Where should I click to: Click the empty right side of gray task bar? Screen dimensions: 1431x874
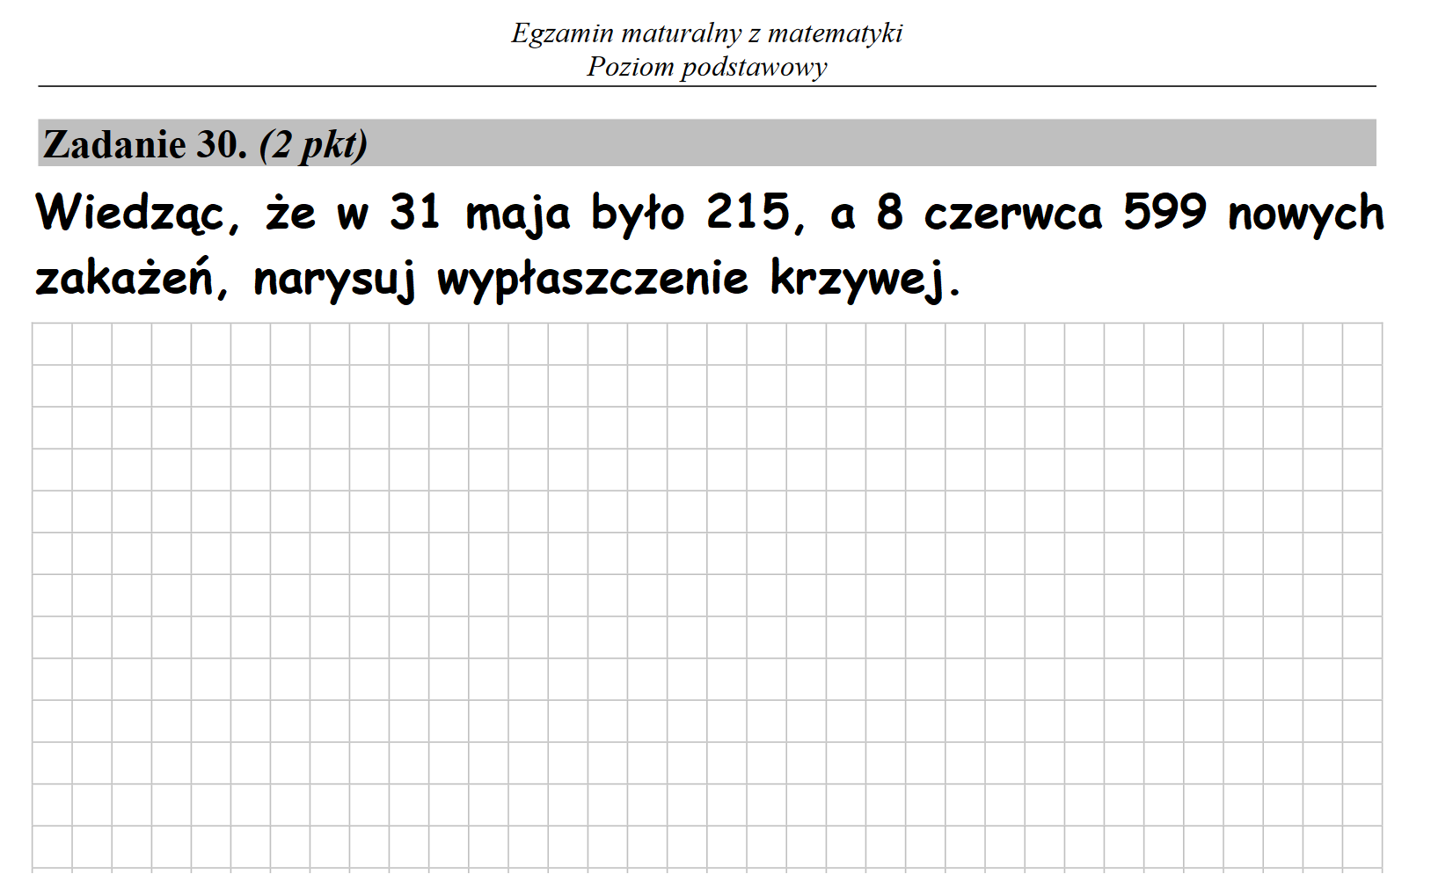tap(967, 143)
